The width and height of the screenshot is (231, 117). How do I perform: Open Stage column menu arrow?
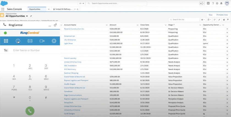click(200, 25)
